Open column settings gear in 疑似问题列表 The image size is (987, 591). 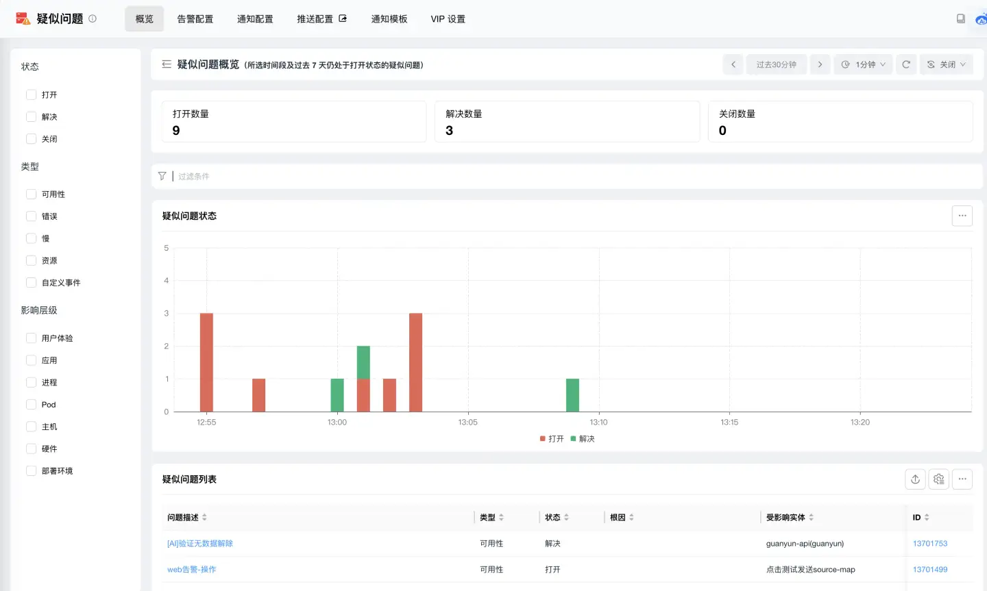[938, 479]
